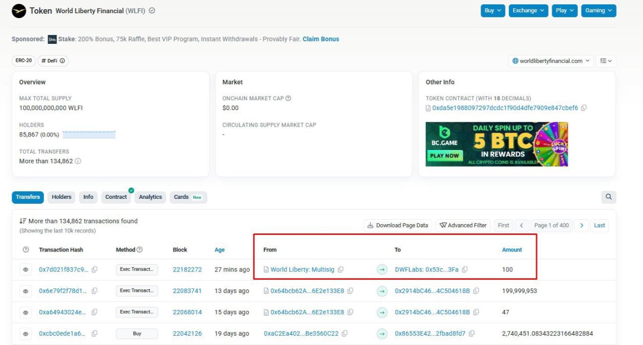Click the World Liberty Financial token logo
This screenshot has width=643, height=345.
tap(19, 11)
